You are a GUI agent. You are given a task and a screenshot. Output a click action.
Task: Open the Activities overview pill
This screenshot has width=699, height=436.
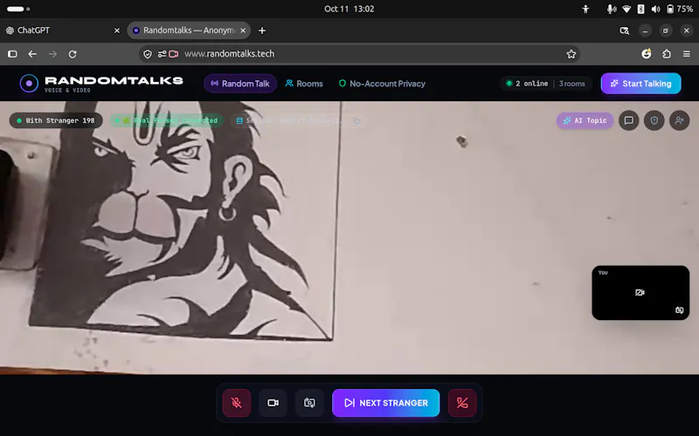pyautogui.click(x=18, y=9)
